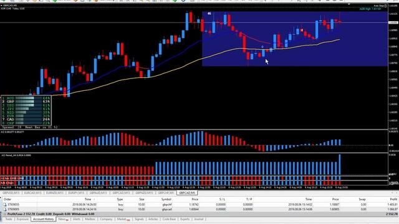Switch to the Company tab
Image resolution: width=399 pixels, height=224 pixels.
106,219
